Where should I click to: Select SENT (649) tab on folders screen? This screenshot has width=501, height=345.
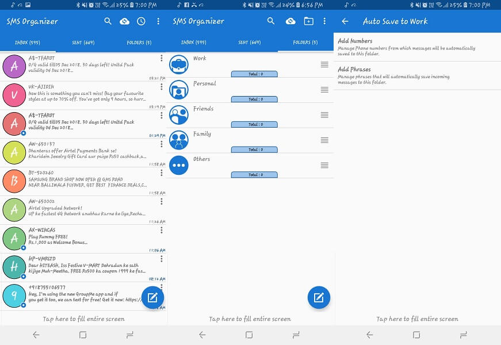tap(250, 43)
